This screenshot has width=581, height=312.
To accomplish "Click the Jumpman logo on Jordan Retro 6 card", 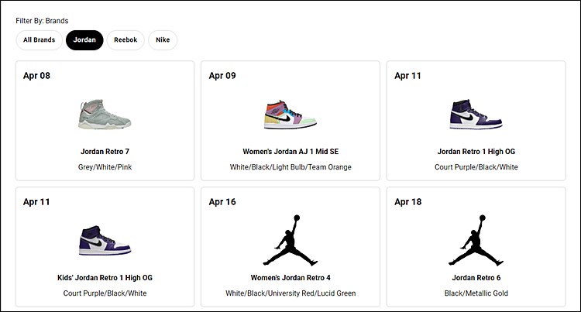I will [476, 240].
